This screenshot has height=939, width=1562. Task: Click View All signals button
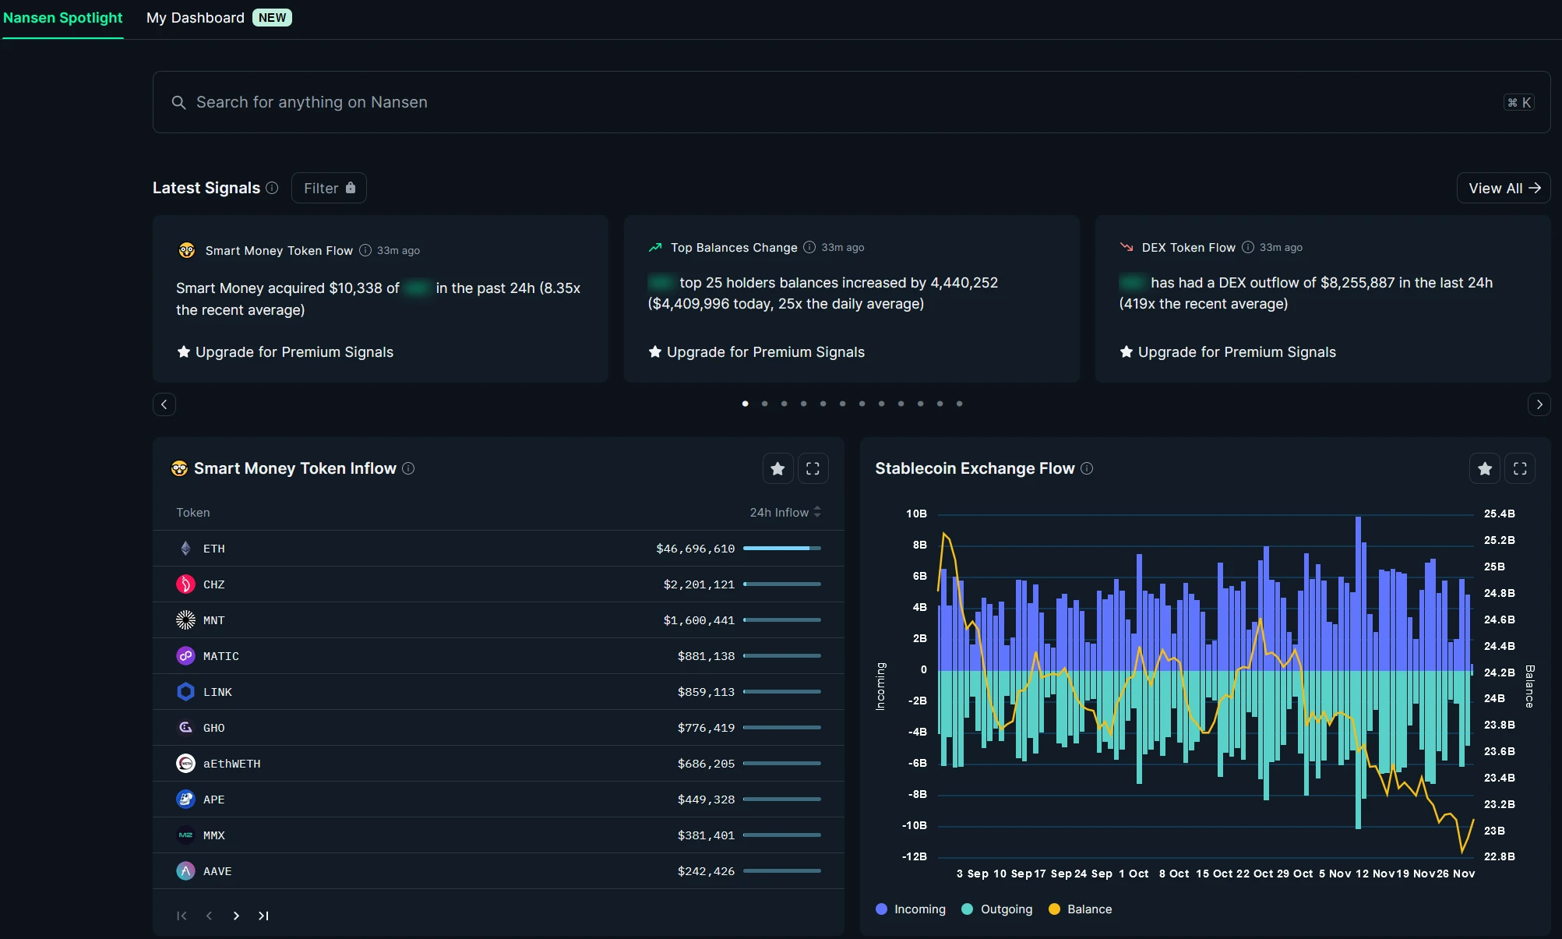(1503, 188)
